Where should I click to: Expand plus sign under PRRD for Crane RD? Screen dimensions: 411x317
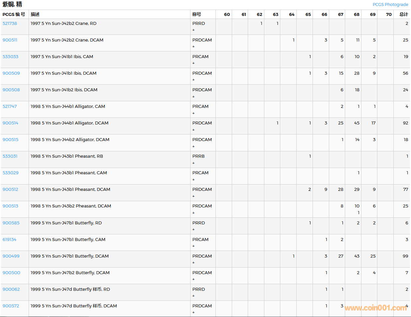(194, 30)
